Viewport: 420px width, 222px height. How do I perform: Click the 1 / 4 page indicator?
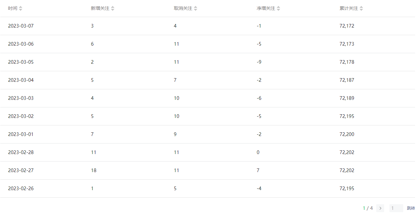point(368,208)
